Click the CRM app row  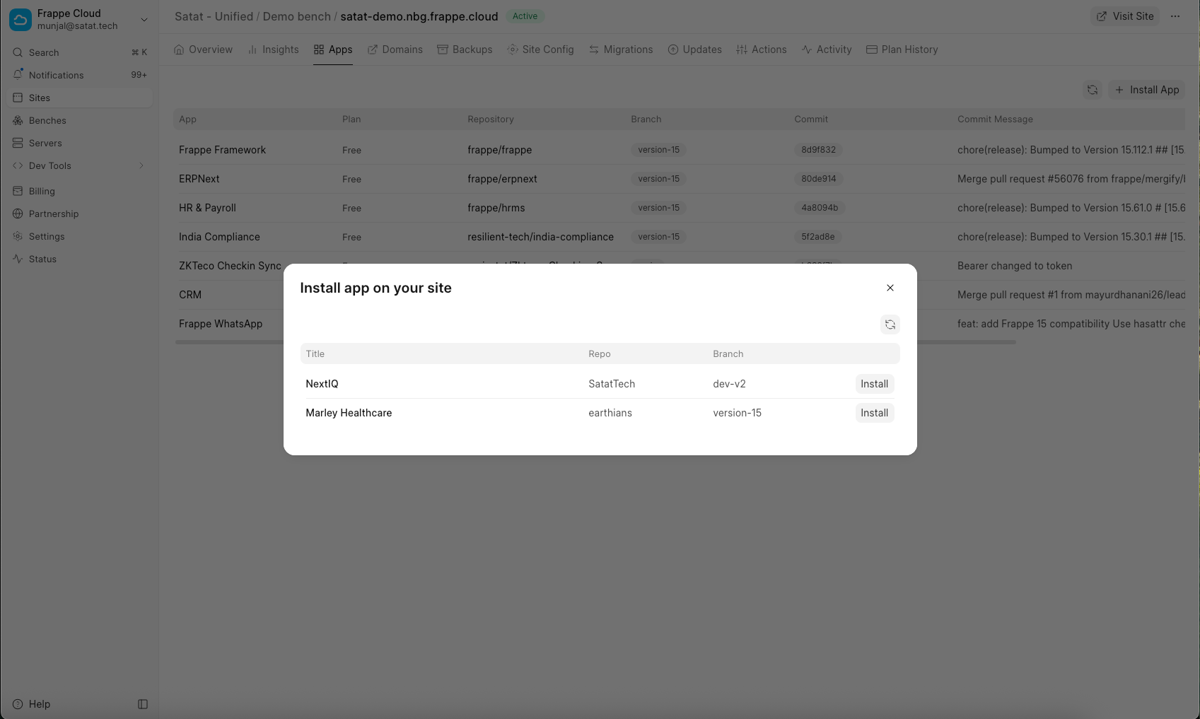click(228, 295)
